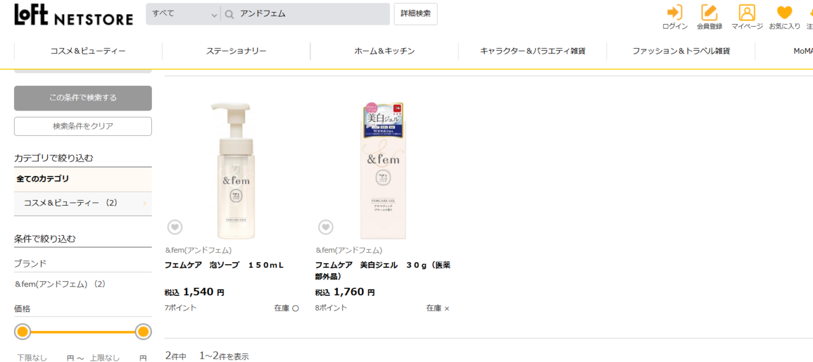Open the whitening gel box image

click(383, 170)
